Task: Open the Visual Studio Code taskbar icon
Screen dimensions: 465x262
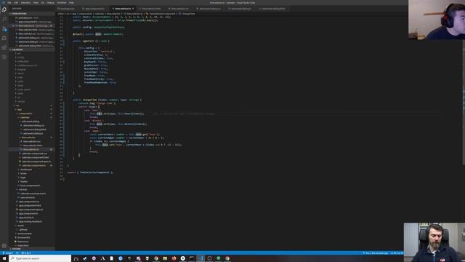Action: (201, 258)
